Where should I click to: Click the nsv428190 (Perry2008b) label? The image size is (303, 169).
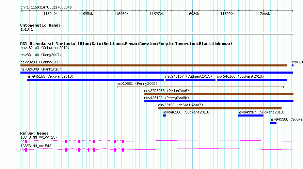coord(166,98)
